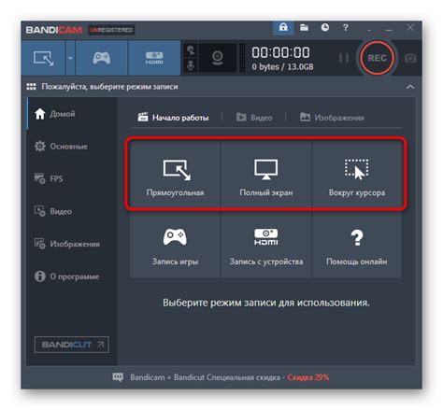Image resolution: width=443 pixels, height=410 pixels.
Task: Click the 00:00:00 recording timer
Action: (280, 52)
